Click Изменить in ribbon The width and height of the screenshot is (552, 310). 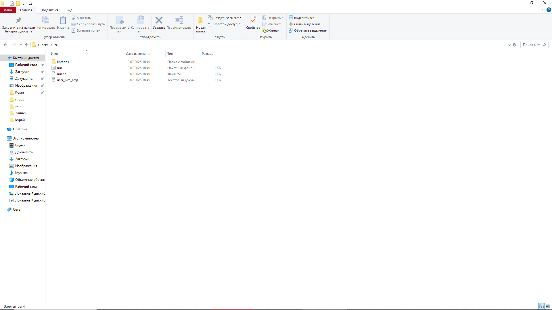click(272, 24)
